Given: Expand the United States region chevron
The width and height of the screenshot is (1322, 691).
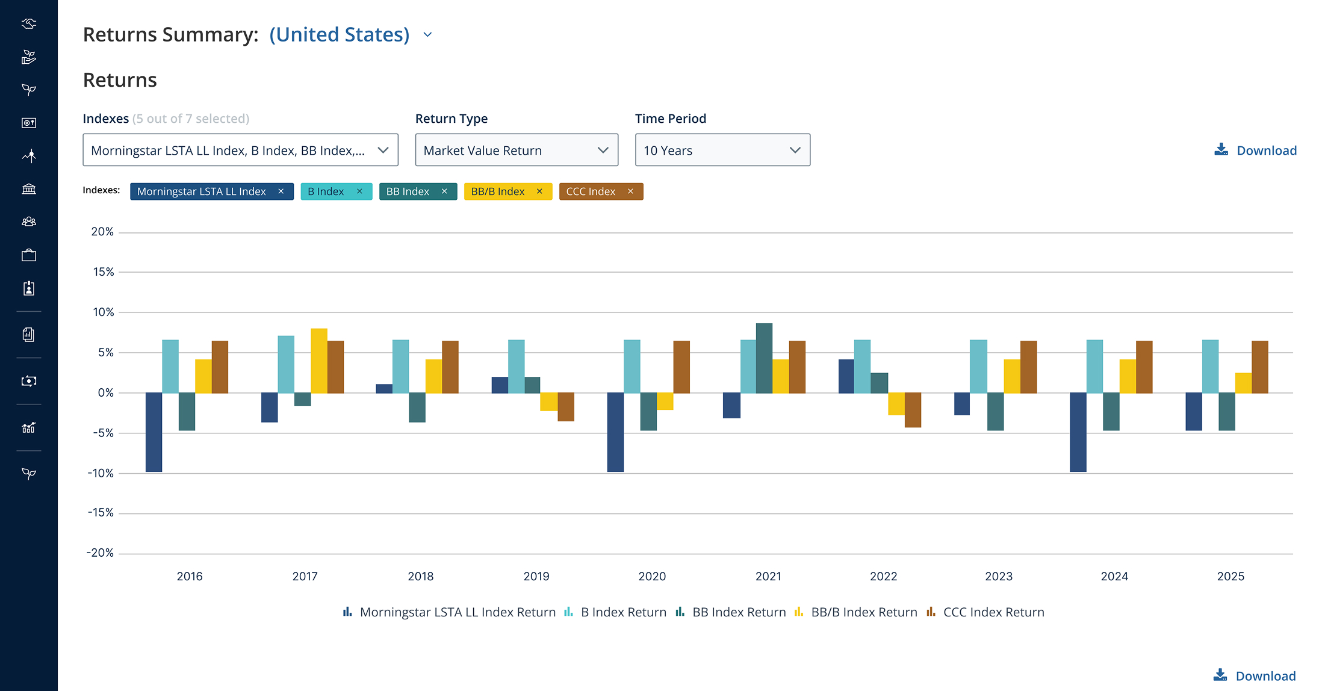Looking at the screenshot, I should [427, 35].
